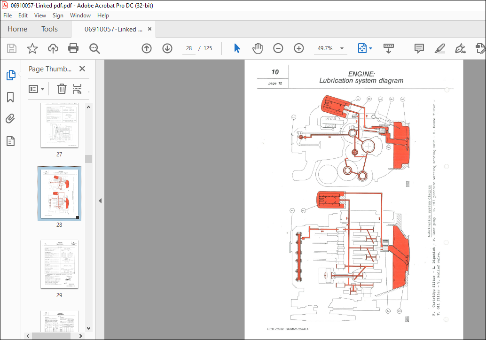Image resolution: width=486 pixels, height=340 pixels.
Task: Click the total page count 125
Action: pos(208,48)
